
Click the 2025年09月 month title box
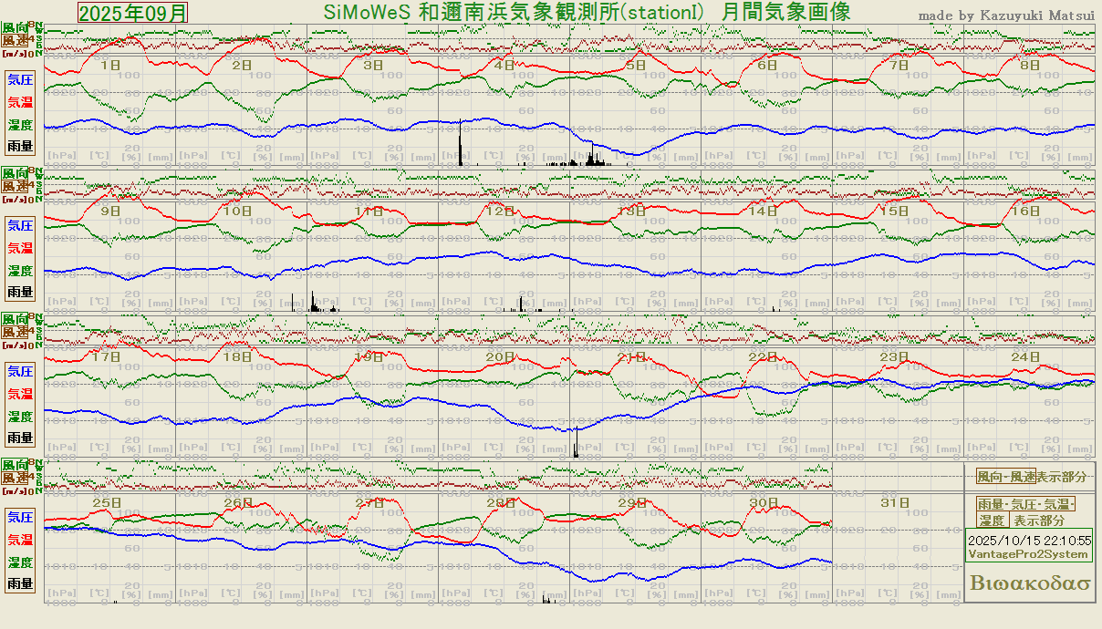[133, 13]
